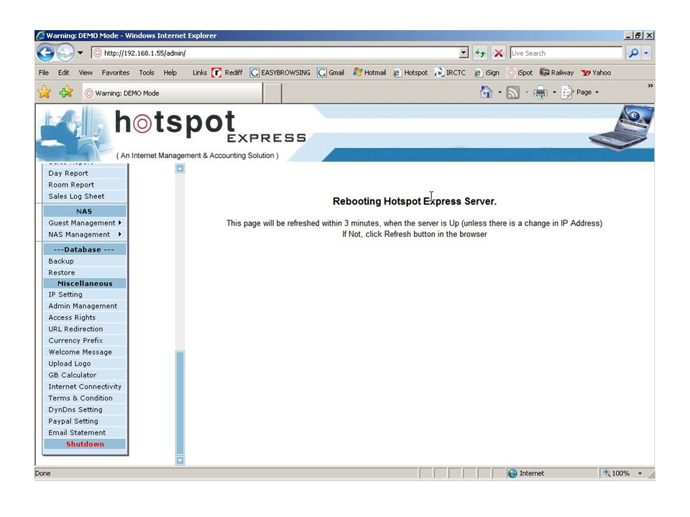Open the Tools menu
The width and height of the screenshot is (690, 517).
coord(147,73)
